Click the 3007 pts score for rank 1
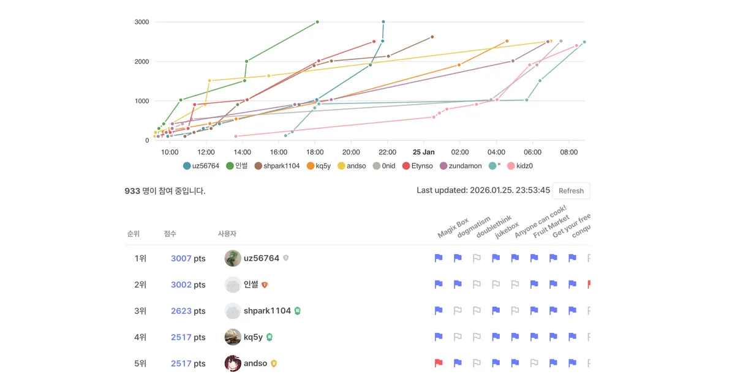 click(181, 258)
